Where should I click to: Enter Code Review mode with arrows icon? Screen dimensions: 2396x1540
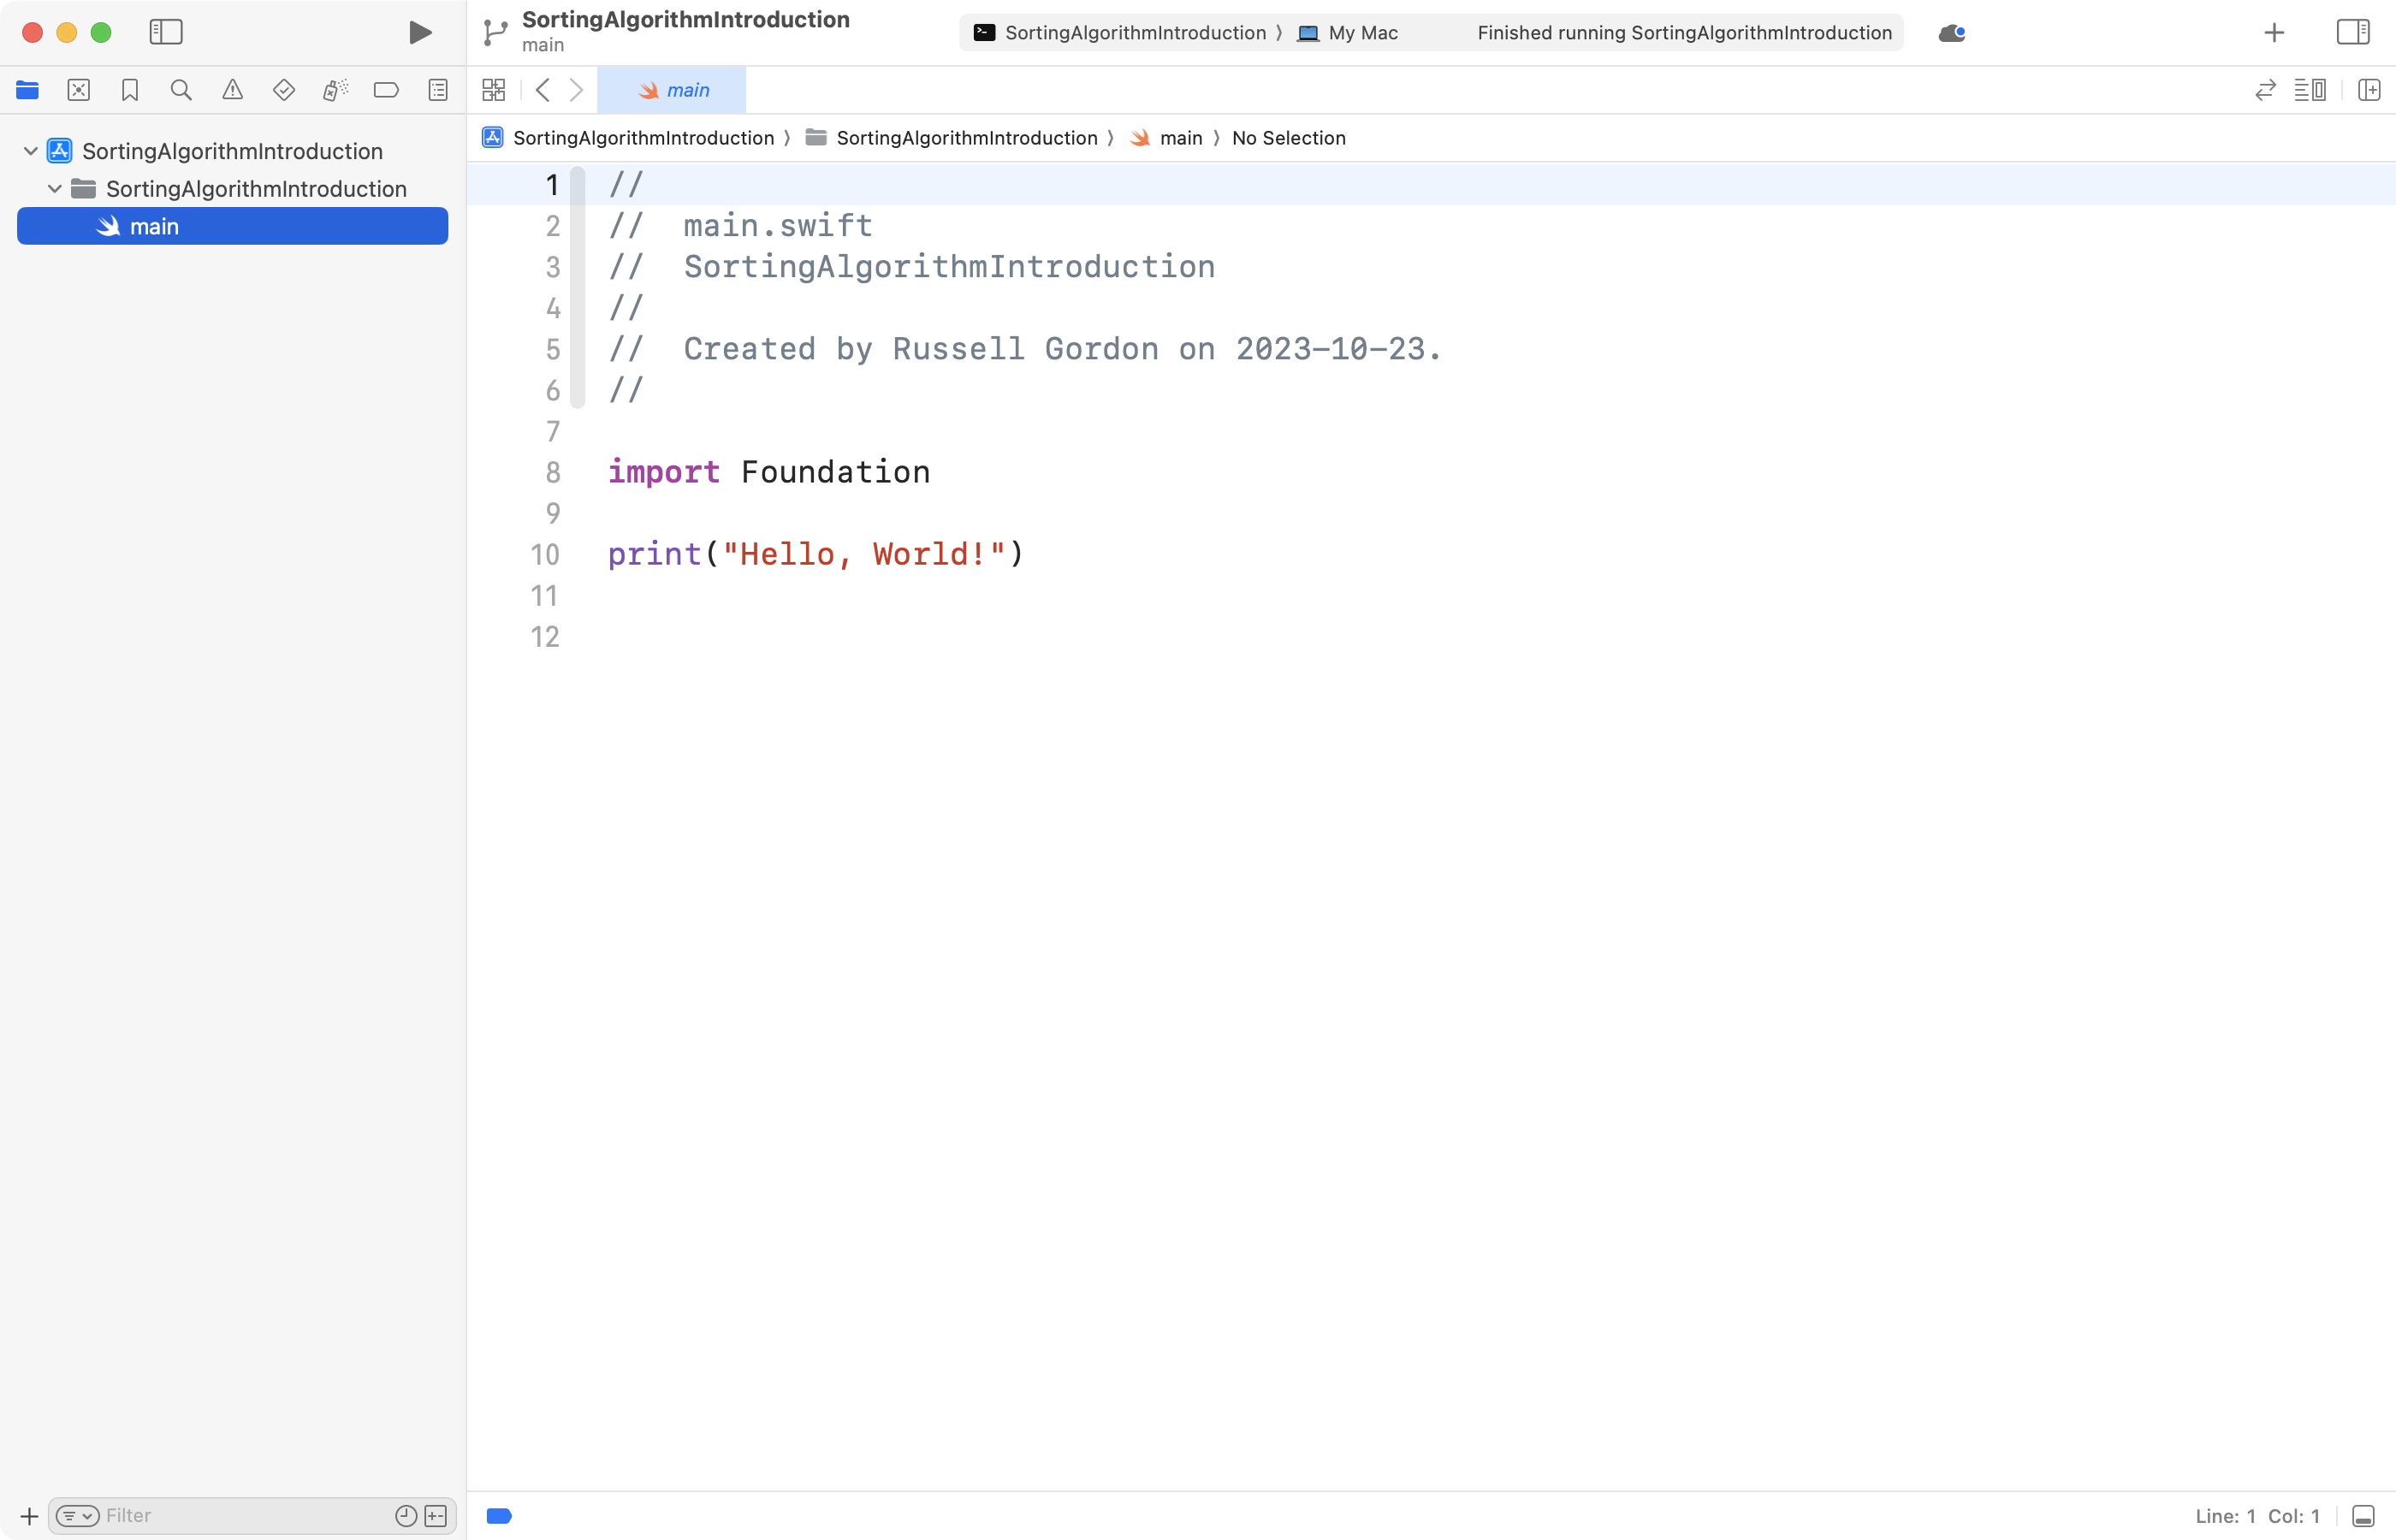coord(2264,90)
